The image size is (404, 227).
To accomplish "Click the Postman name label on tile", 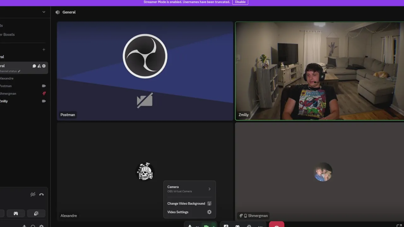I will (68, 115).
